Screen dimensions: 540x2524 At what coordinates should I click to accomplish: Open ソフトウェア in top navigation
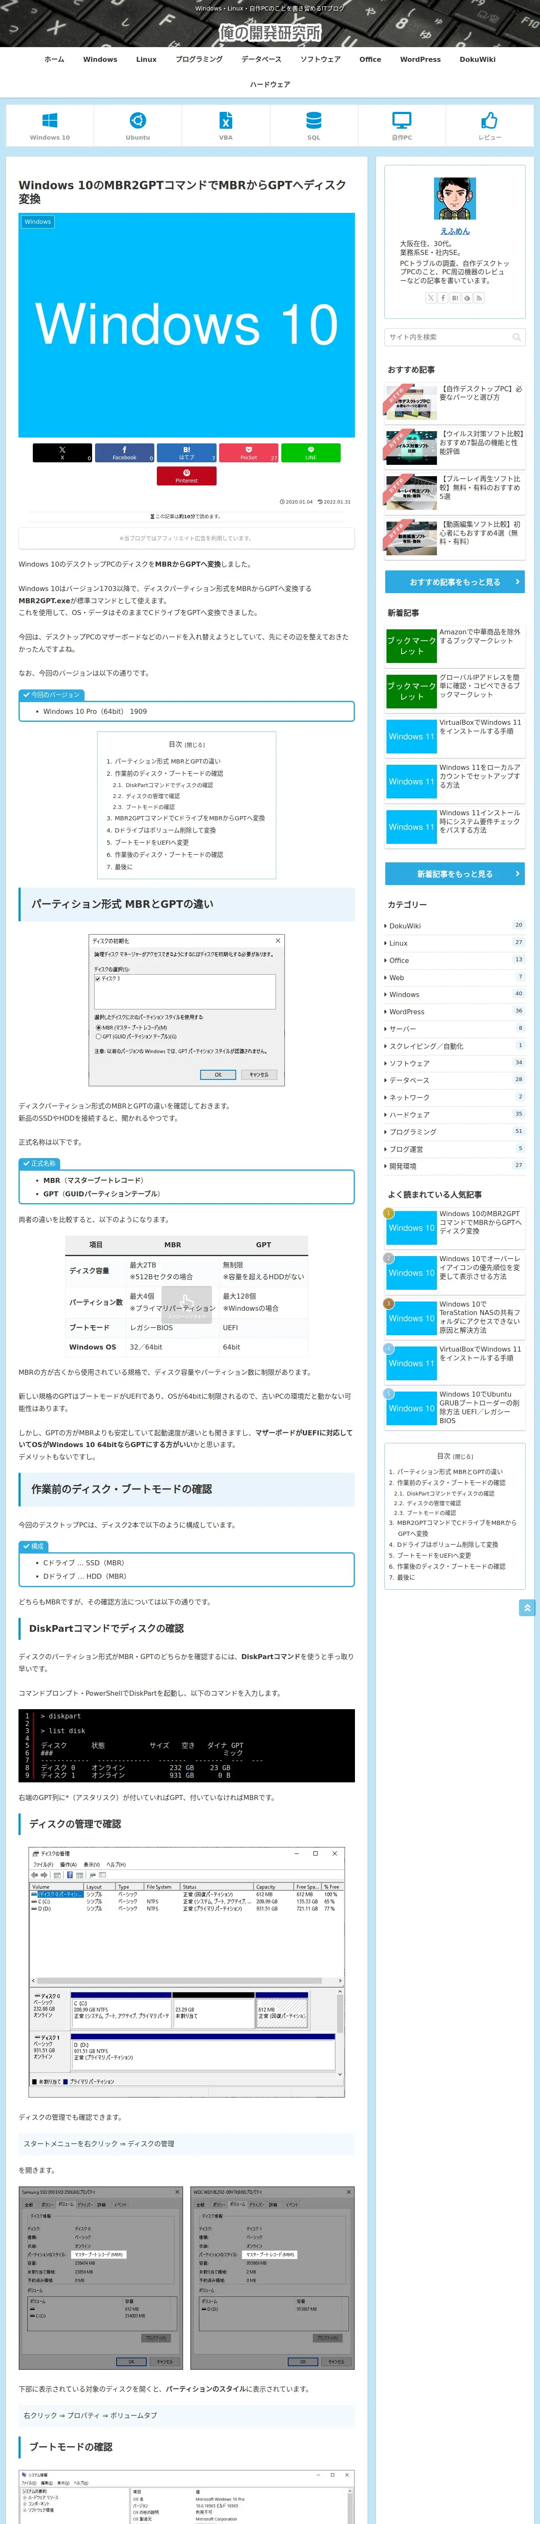[320, 60]
